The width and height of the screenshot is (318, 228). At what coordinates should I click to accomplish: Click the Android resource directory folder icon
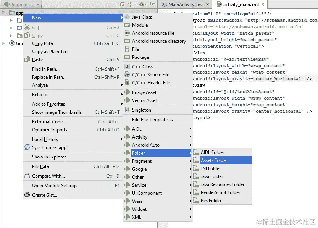click(127, 41)
